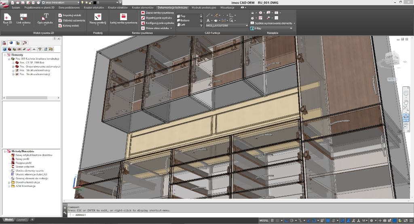Toggle the MODEL space button in status bar

[x=264, y=220]
